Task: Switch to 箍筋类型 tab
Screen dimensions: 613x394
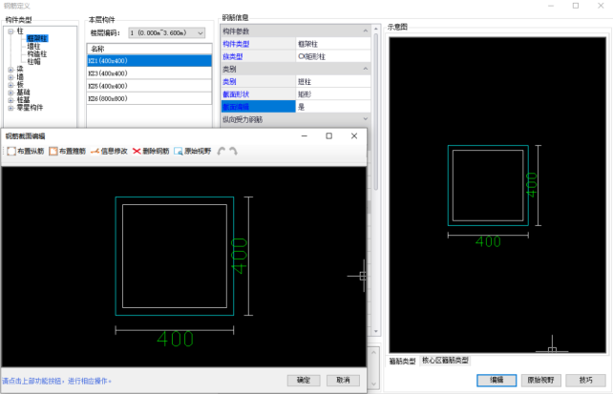Action: coord(403,361)
